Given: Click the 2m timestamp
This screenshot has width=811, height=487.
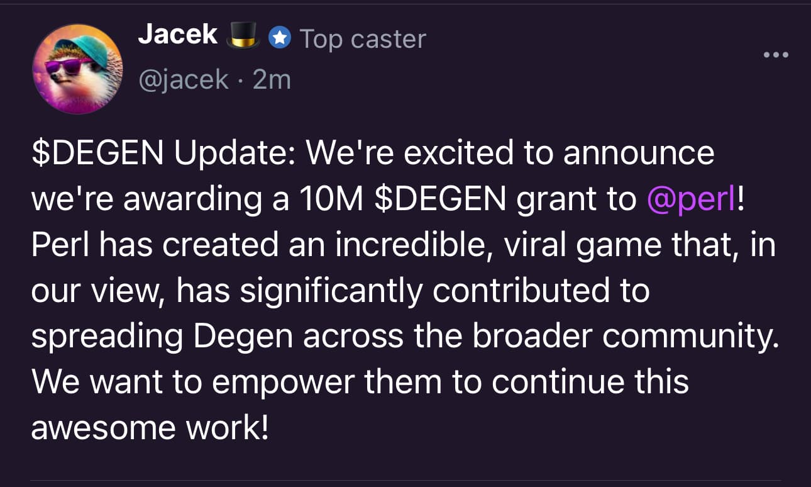Looking at the screenshot, I should 272,80.
